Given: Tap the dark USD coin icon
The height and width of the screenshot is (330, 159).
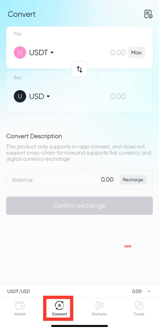Looking at the screenshot, I should click(20, 96).
